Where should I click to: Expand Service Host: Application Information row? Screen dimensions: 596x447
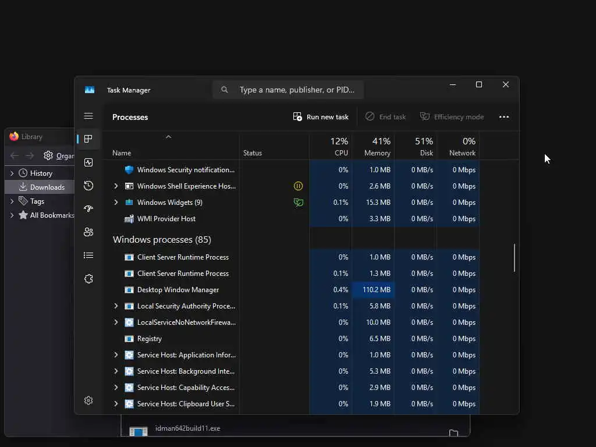(x=116, y=355)
